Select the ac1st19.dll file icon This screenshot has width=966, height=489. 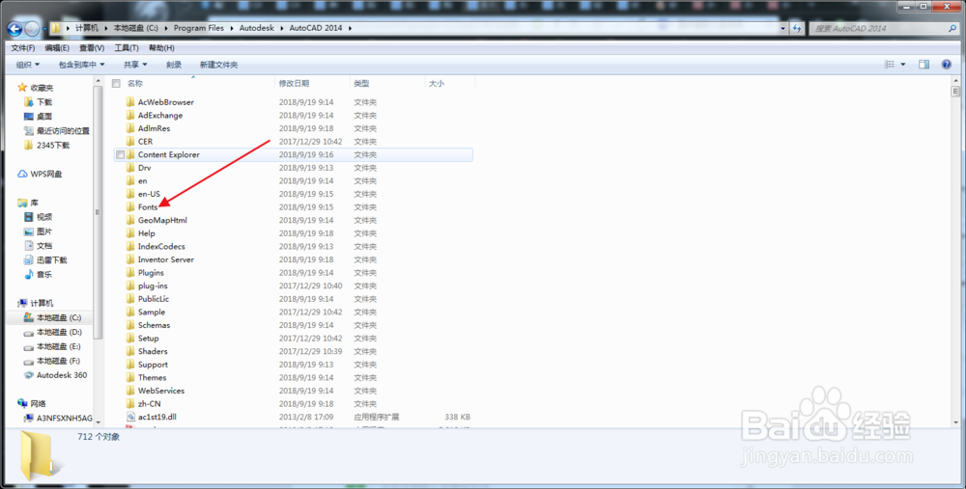[x=130, y=417]
